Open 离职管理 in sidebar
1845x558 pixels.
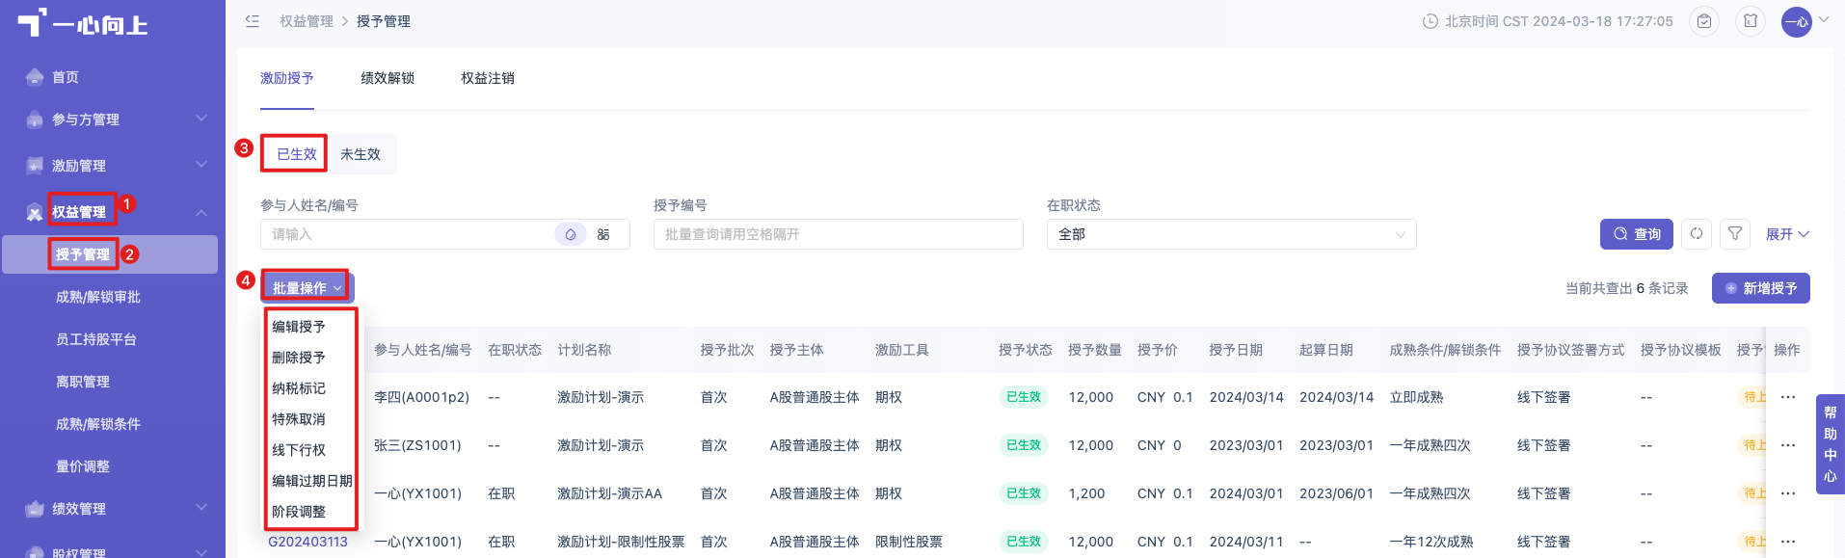pyautogui.click(x=83, y=382)
